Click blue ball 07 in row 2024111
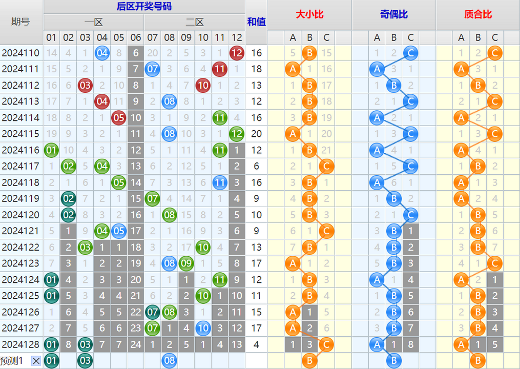The height and width of the screenshot is (369, 520). click(153, 69)
